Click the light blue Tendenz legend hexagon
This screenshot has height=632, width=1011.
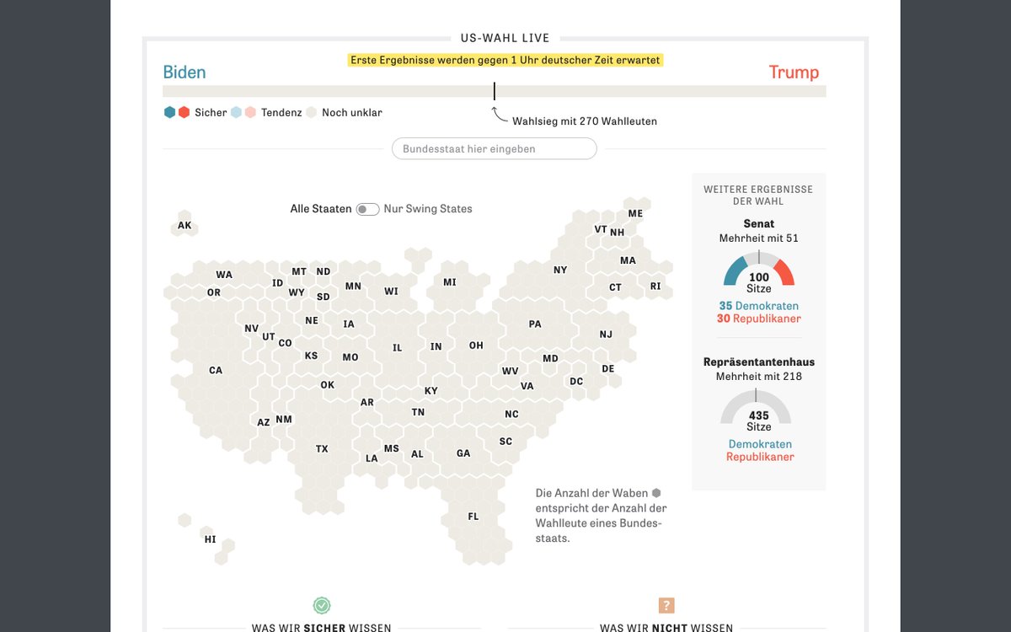(x=236, y=112)
